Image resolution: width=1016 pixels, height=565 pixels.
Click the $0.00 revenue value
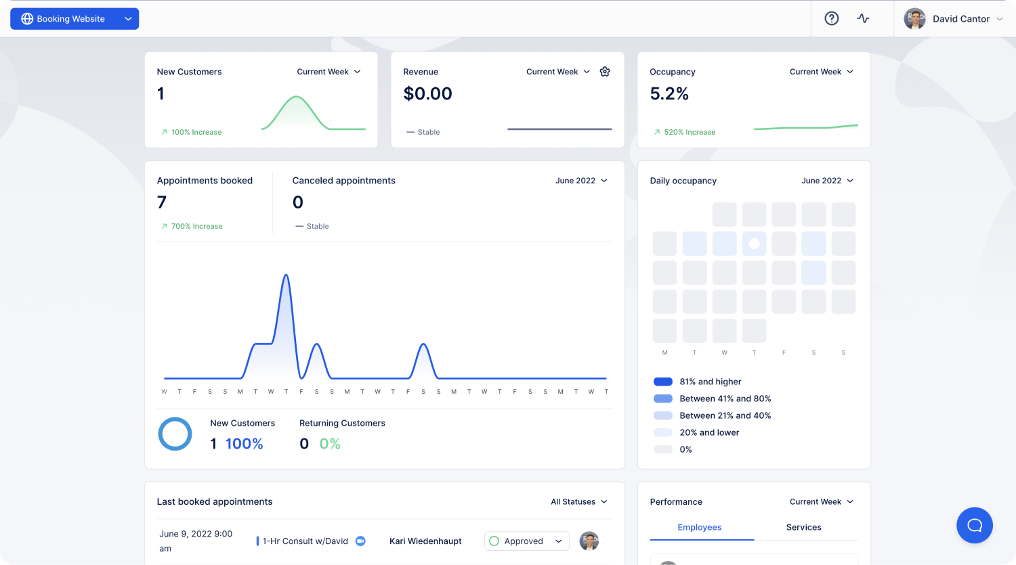(x=427, y=94)
